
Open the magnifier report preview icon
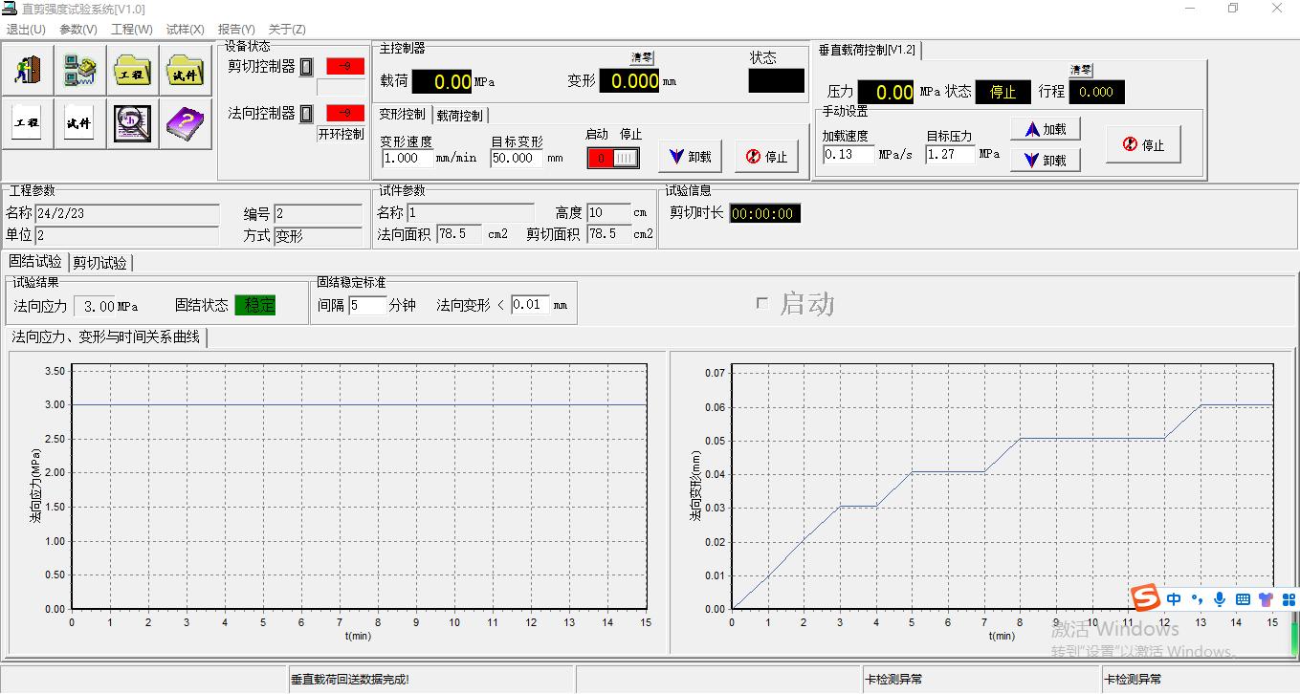[132, 123]
